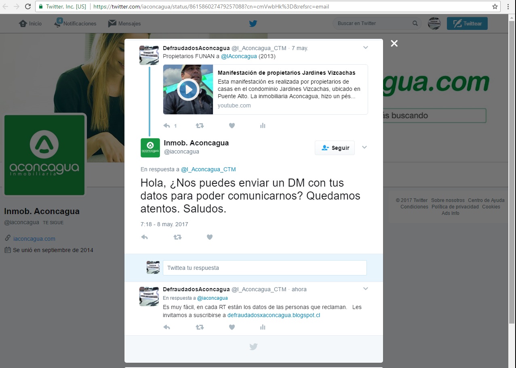Open the youtube.com source text in card
The image size is (516, 368).
point(234,105)
